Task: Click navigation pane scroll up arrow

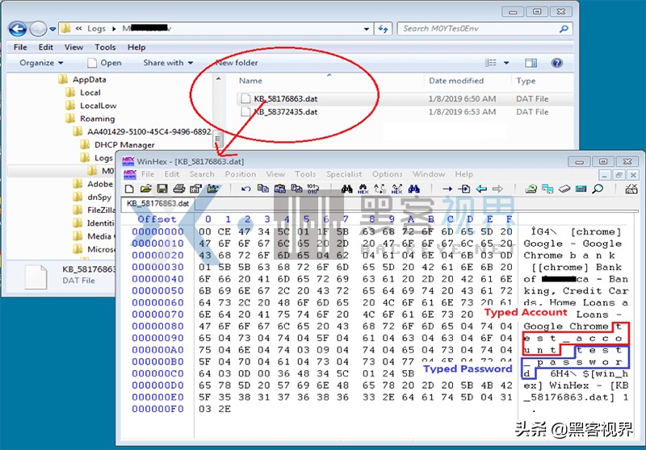Action: click(218, 79)
